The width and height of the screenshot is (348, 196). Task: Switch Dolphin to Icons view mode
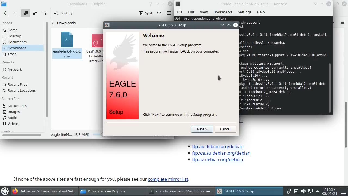[x=26, y=13]
